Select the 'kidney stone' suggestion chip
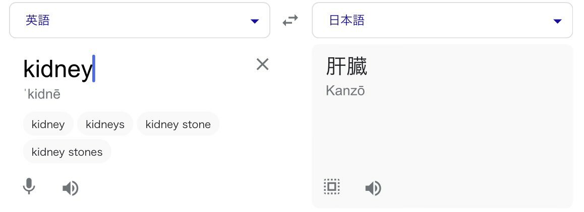This screenshot has width=584, height=212. pos(178,124)
